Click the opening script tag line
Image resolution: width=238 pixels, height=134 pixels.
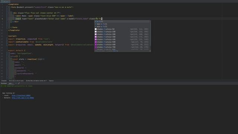pos(12,36)
